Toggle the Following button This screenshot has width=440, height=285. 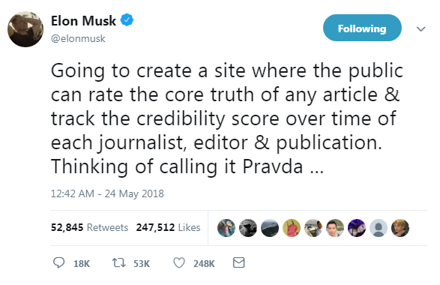point(362,28)
